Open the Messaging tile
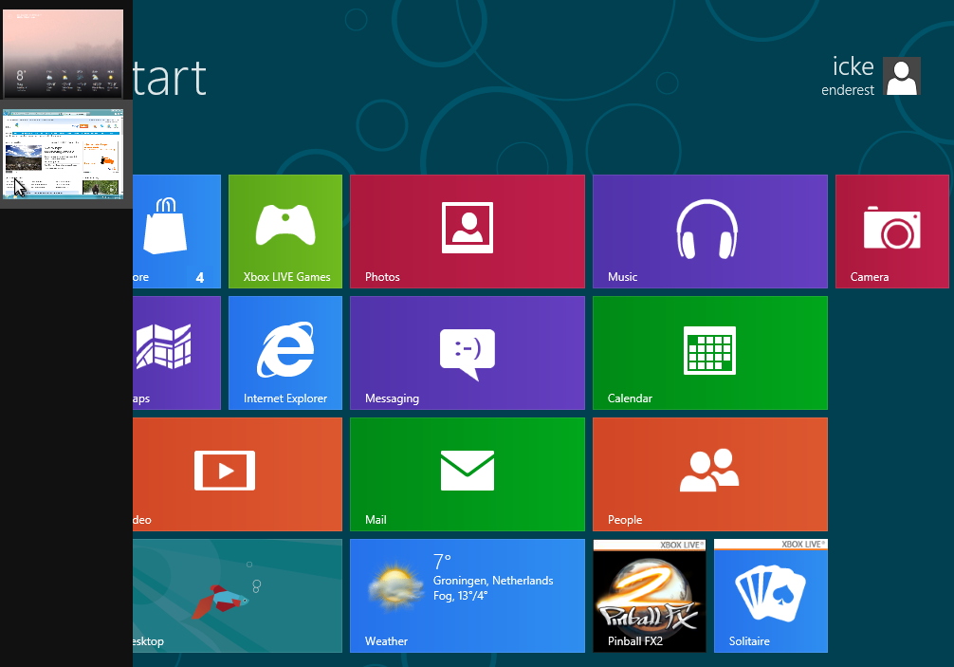954x667 pixels. pos(468,352)
